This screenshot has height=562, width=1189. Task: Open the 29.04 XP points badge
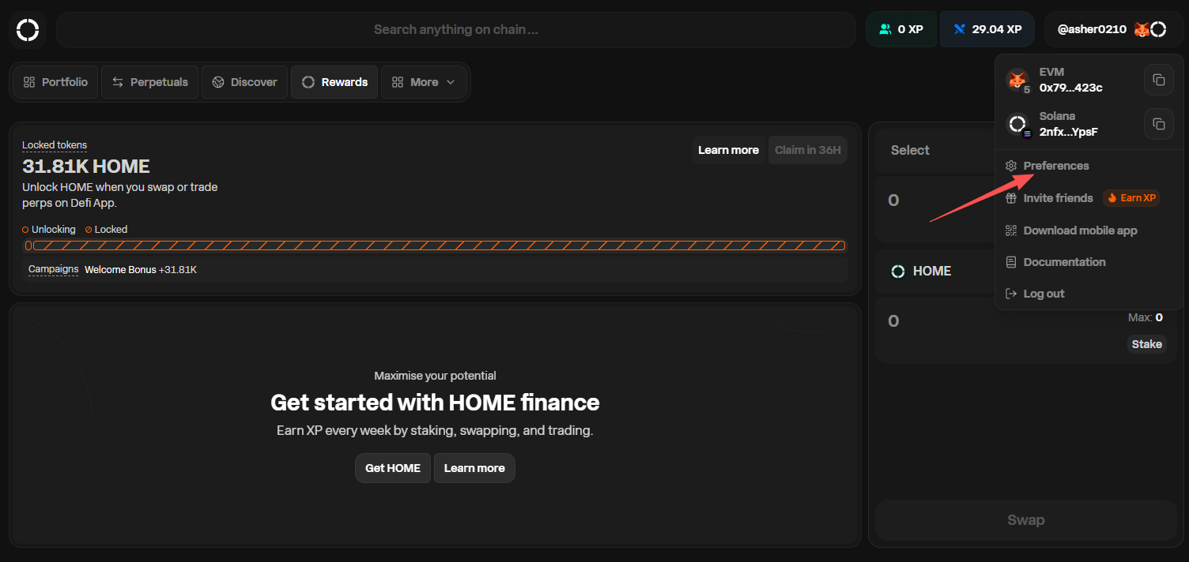(x=987, y=30)
